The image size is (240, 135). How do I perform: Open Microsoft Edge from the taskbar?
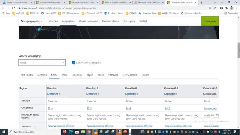[x=71, y=132]
